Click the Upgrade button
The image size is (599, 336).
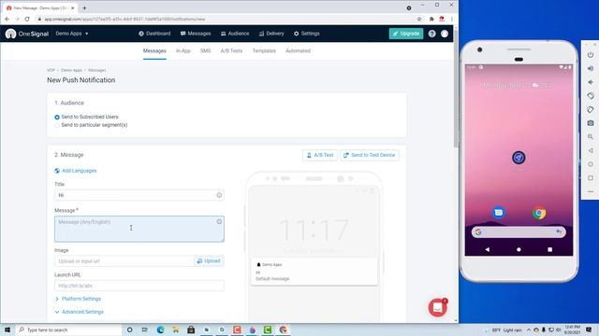click(x=406, y=34)
